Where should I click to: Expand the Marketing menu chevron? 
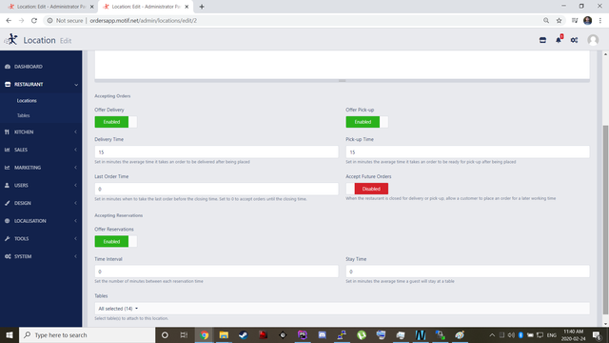click(x=76, y=168)
